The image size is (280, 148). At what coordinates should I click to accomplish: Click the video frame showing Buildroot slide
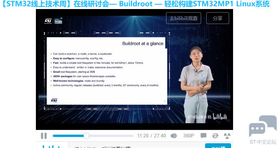click(134, 70)
